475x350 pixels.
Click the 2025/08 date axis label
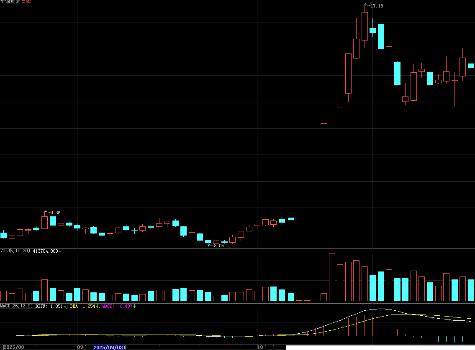click(14, 347)
